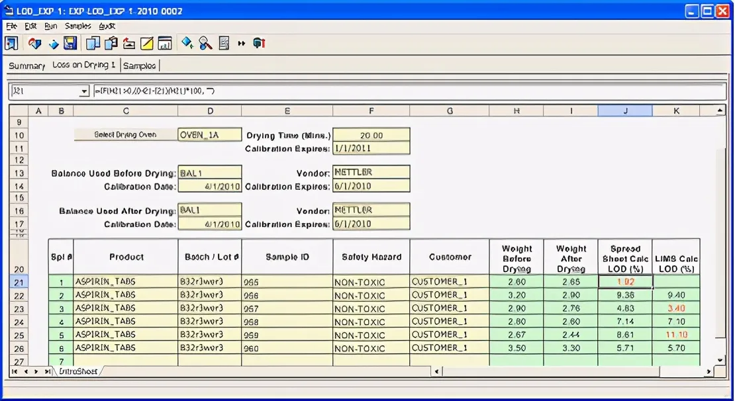
Task: Click the double arrow toolbar icon
Action: pos(242,44)
